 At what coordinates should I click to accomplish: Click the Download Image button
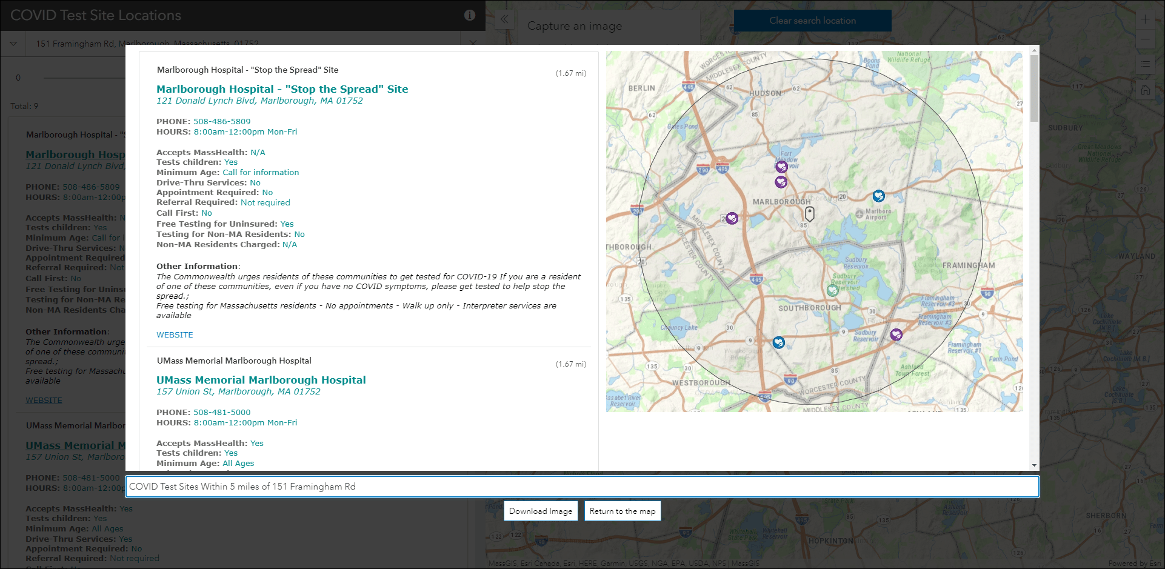click(x=541, y=511)
